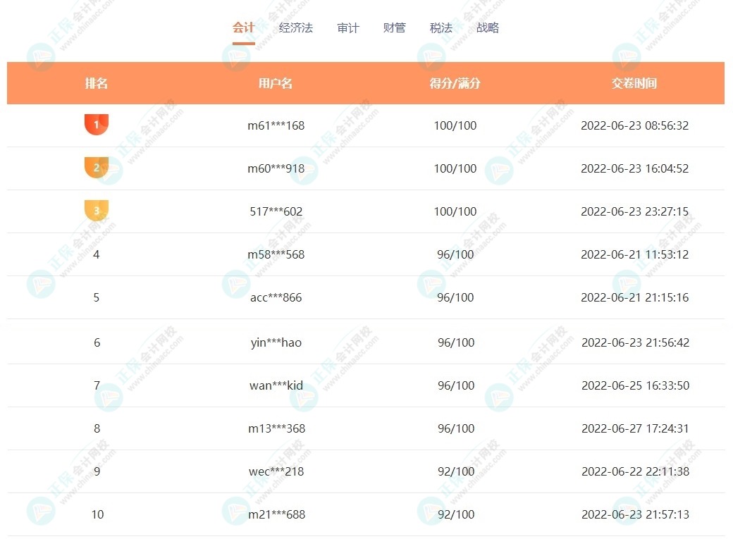
Task: Switch to the 税法 tab
Action: 441,28
